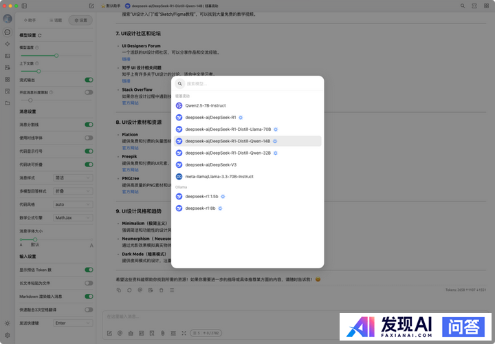The width and height of the screenshot is (495, 344).
Task: Toggle the 显示预估 Token 数 switch
Action: [x=89, y=270]
